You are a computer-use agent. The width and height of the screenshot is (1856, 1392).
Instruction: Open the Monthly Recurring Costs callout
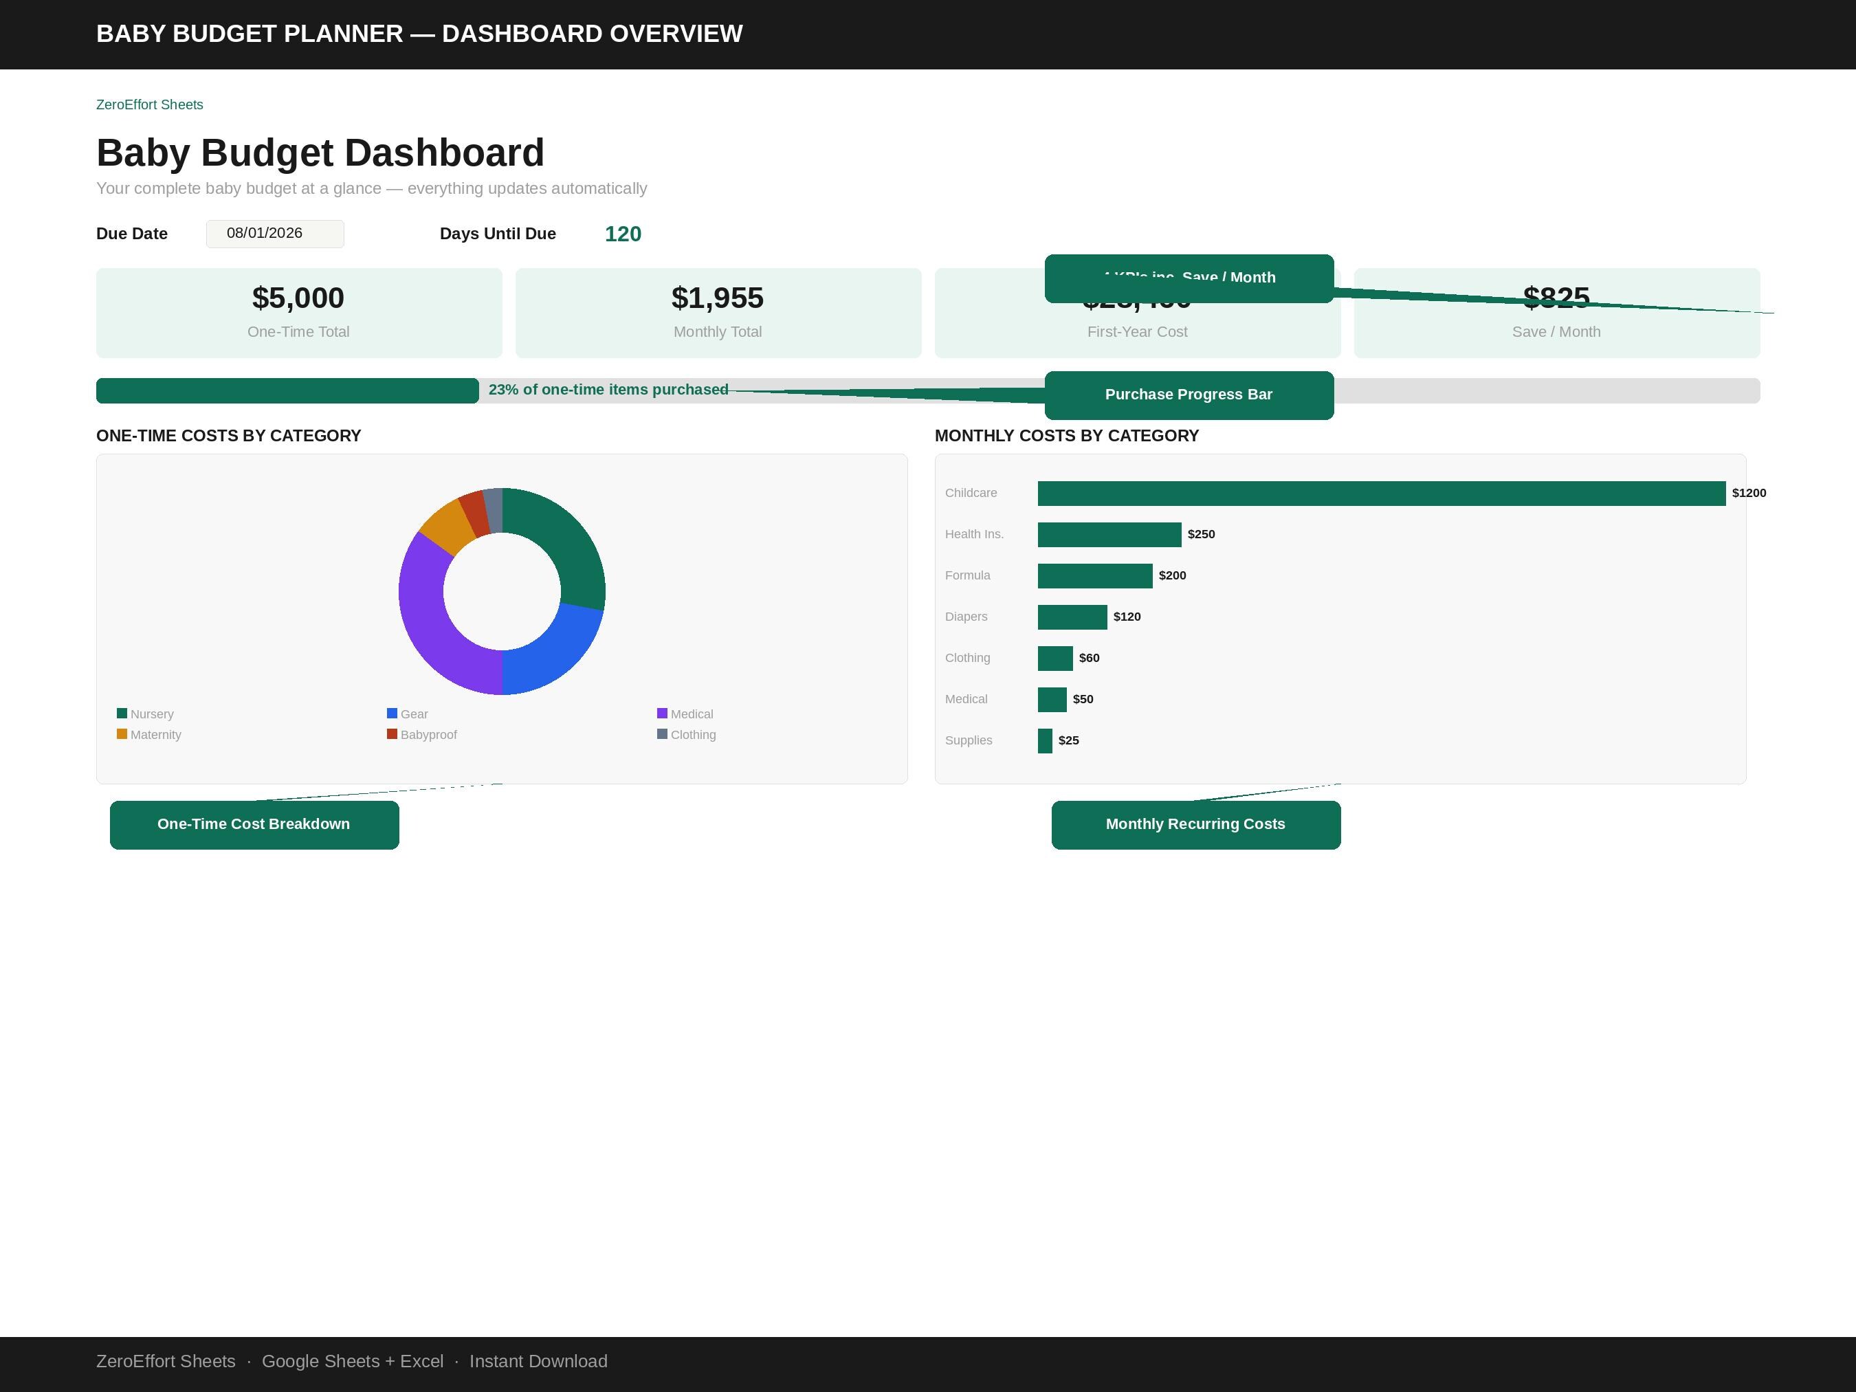1195,825
